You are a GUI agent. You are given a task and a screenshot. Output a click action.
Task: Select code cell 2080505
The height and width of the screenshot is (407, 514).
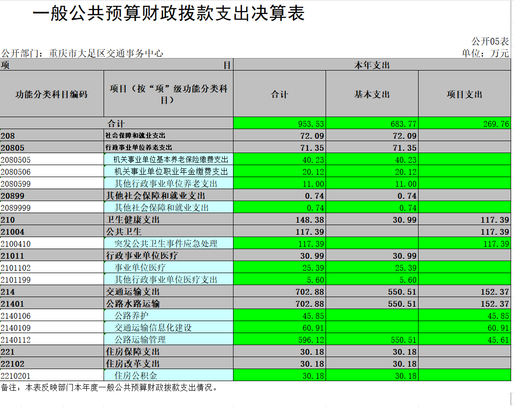52,160
